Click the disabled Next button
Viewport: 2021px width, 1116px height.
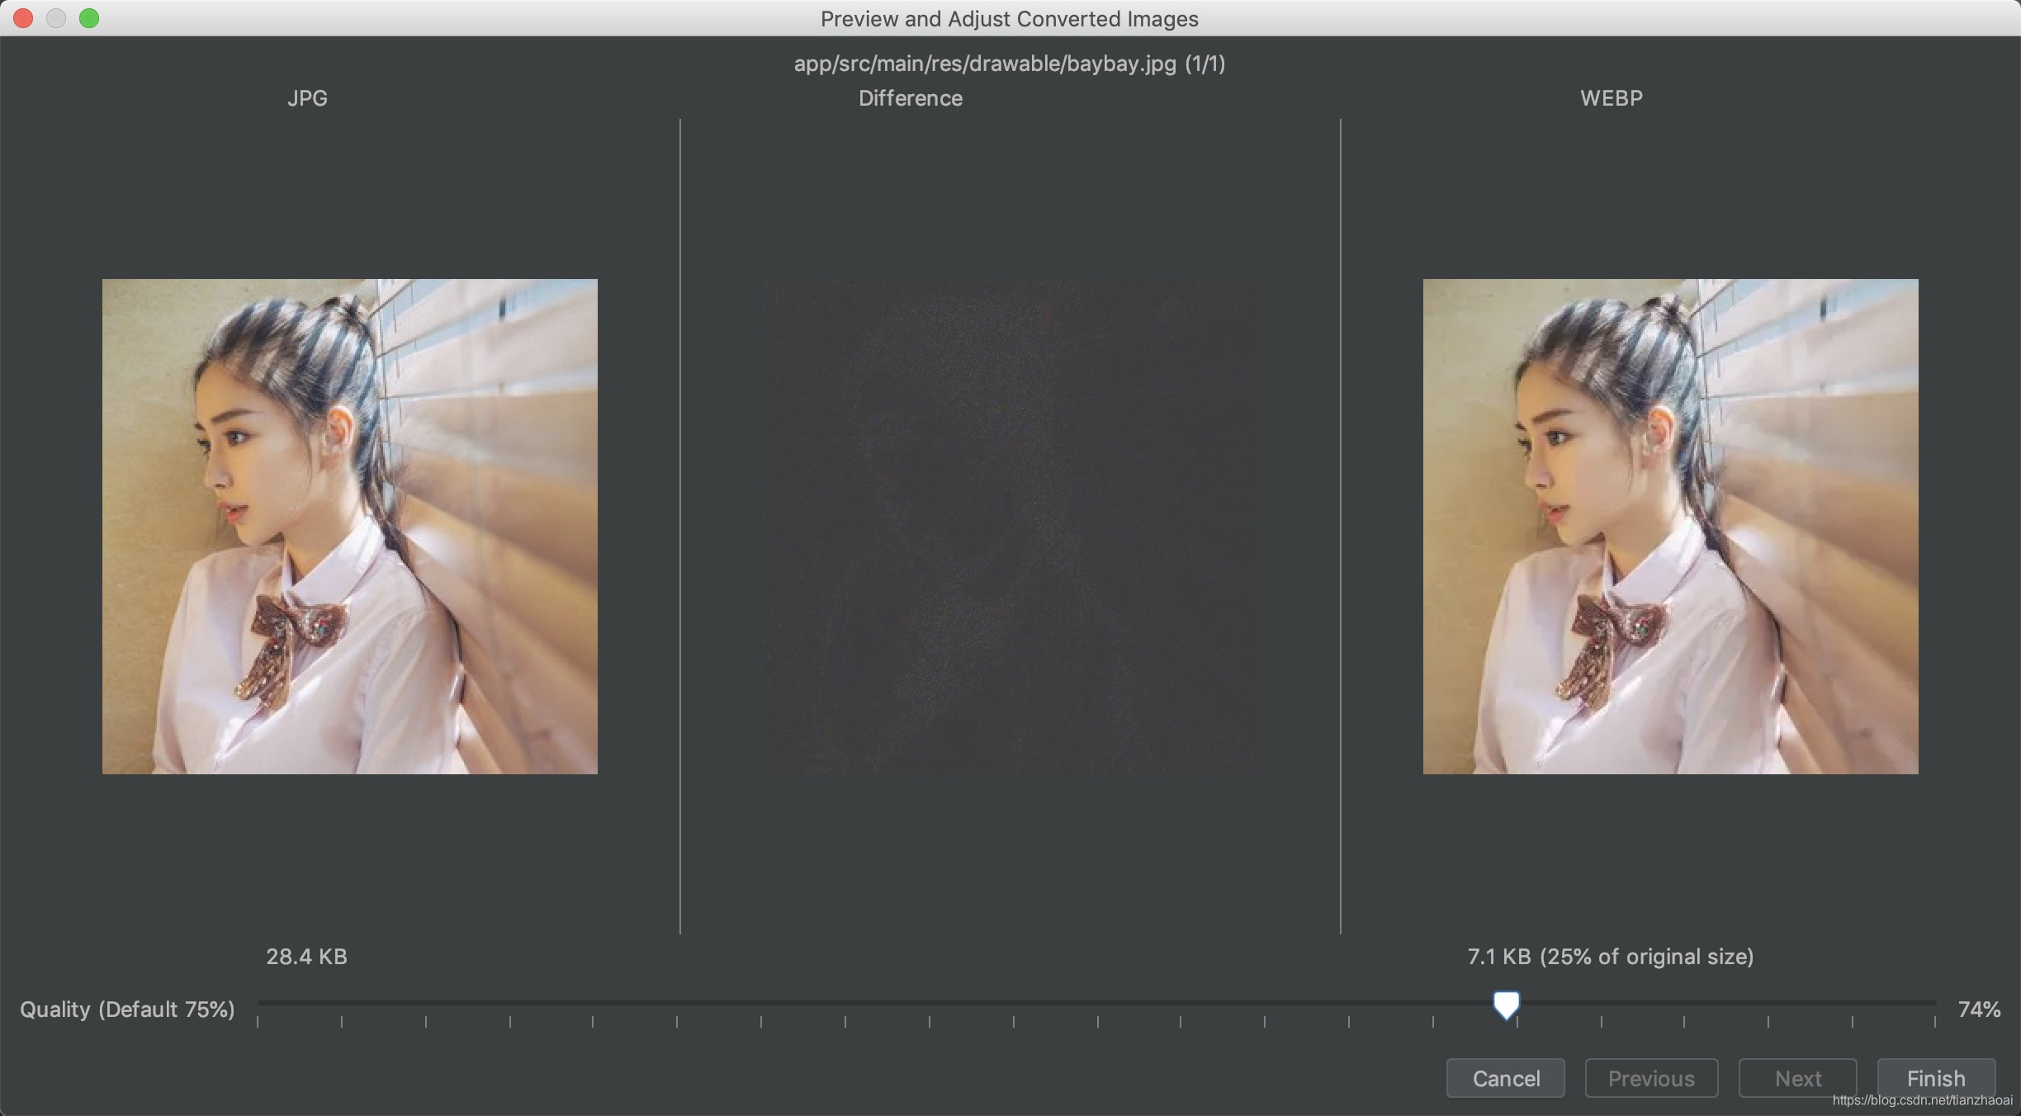tap(1797, 1078)
